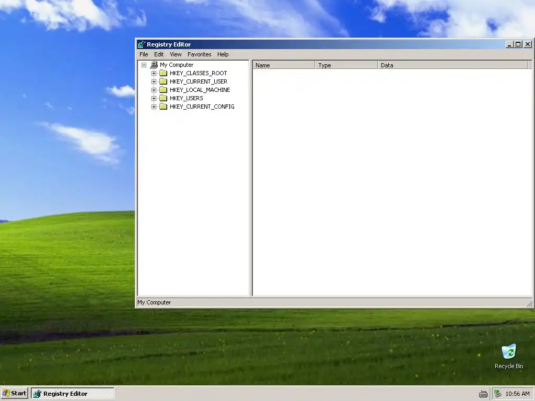Open the Edit menu
535x401 pixels.
159,54
